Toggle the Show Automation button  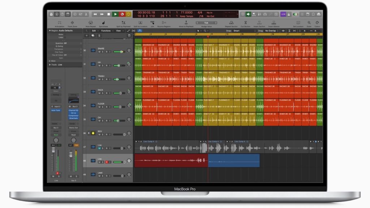128,31
